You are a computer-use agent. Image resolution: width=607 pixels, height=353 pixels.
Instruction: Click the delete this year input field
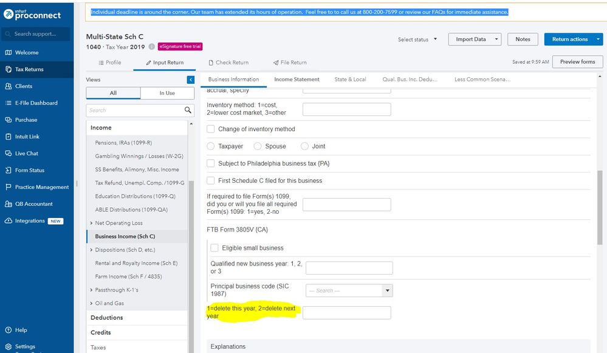pyautogui.click(x=346, y=312)
